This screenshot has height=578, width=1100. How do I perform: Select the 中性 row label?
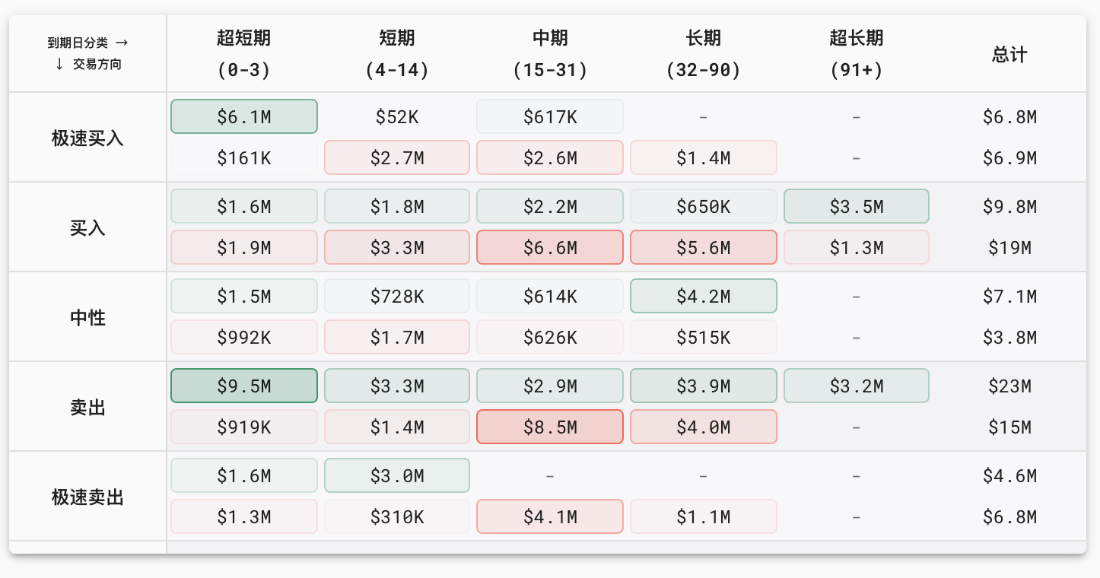tap(87, 317)
